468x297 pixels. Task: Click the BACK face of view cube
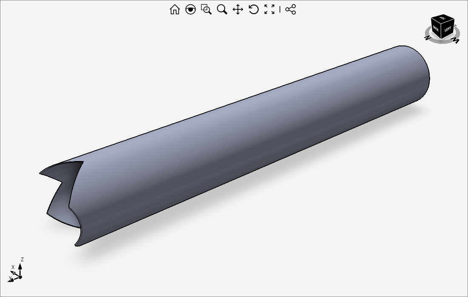(436, 28)
